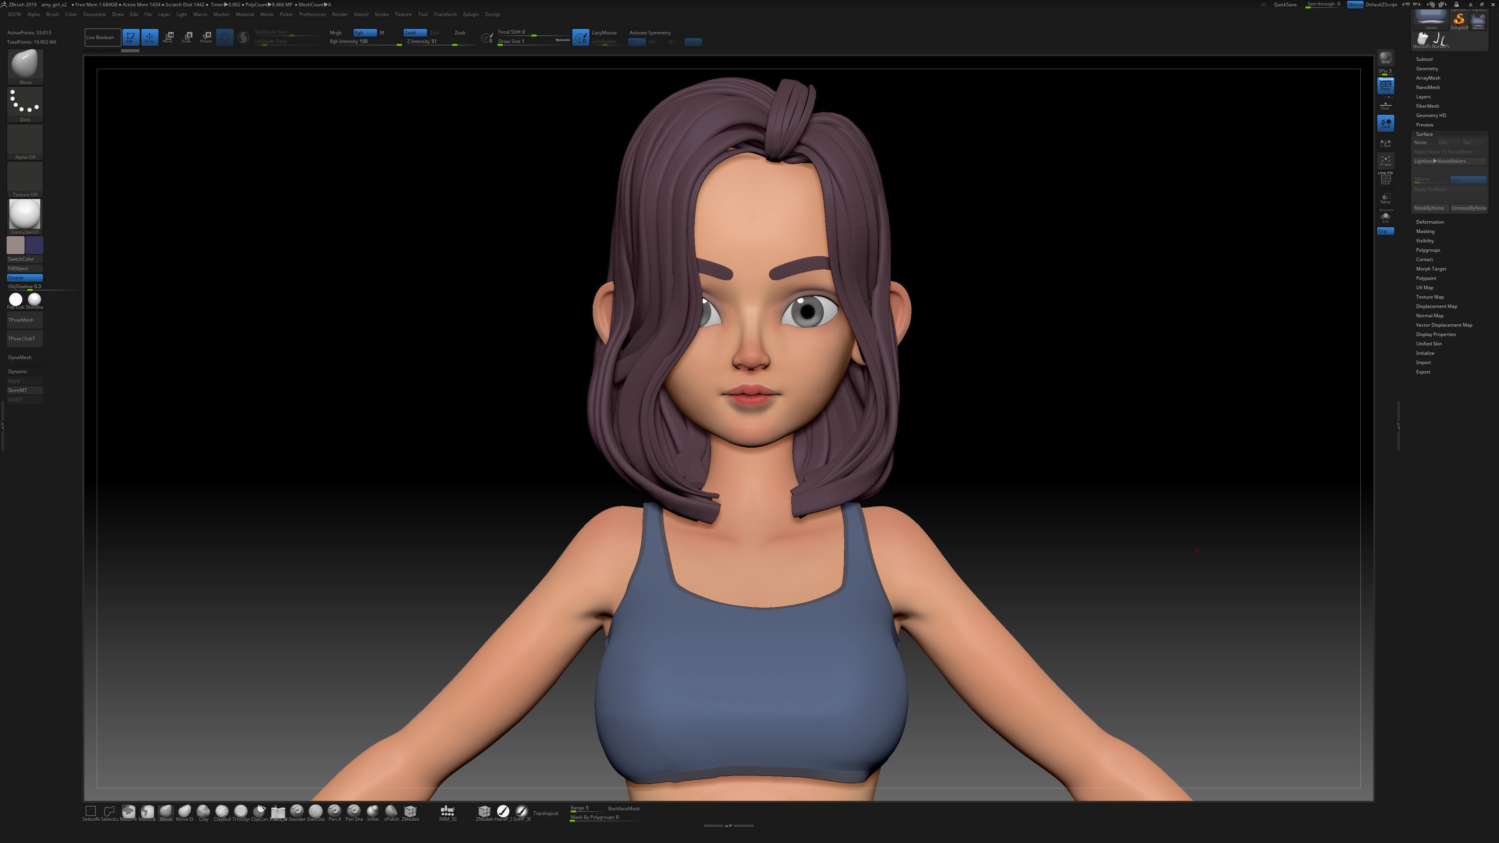The height and width of the screenshot is (843, 1499).
Task: Select the Clay brush icon
Action: 204,813
